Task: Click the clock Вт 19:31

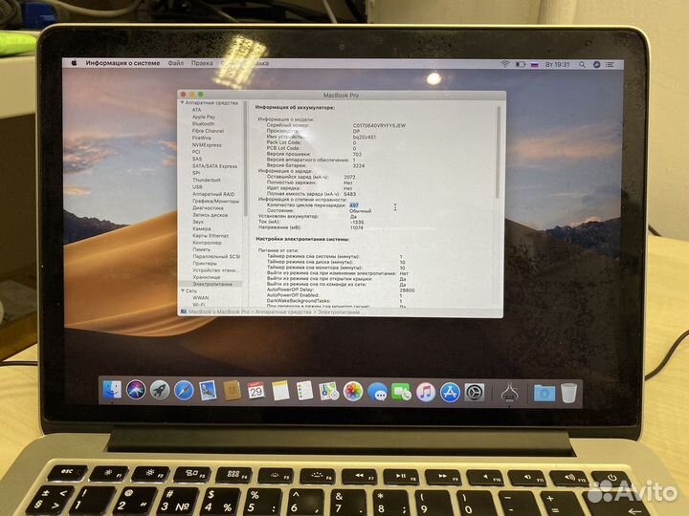Action: coord(558,65)
